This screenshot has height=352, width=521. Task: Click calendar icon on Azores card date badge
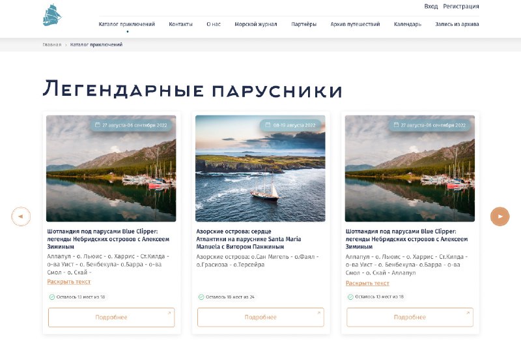(268, 125)
